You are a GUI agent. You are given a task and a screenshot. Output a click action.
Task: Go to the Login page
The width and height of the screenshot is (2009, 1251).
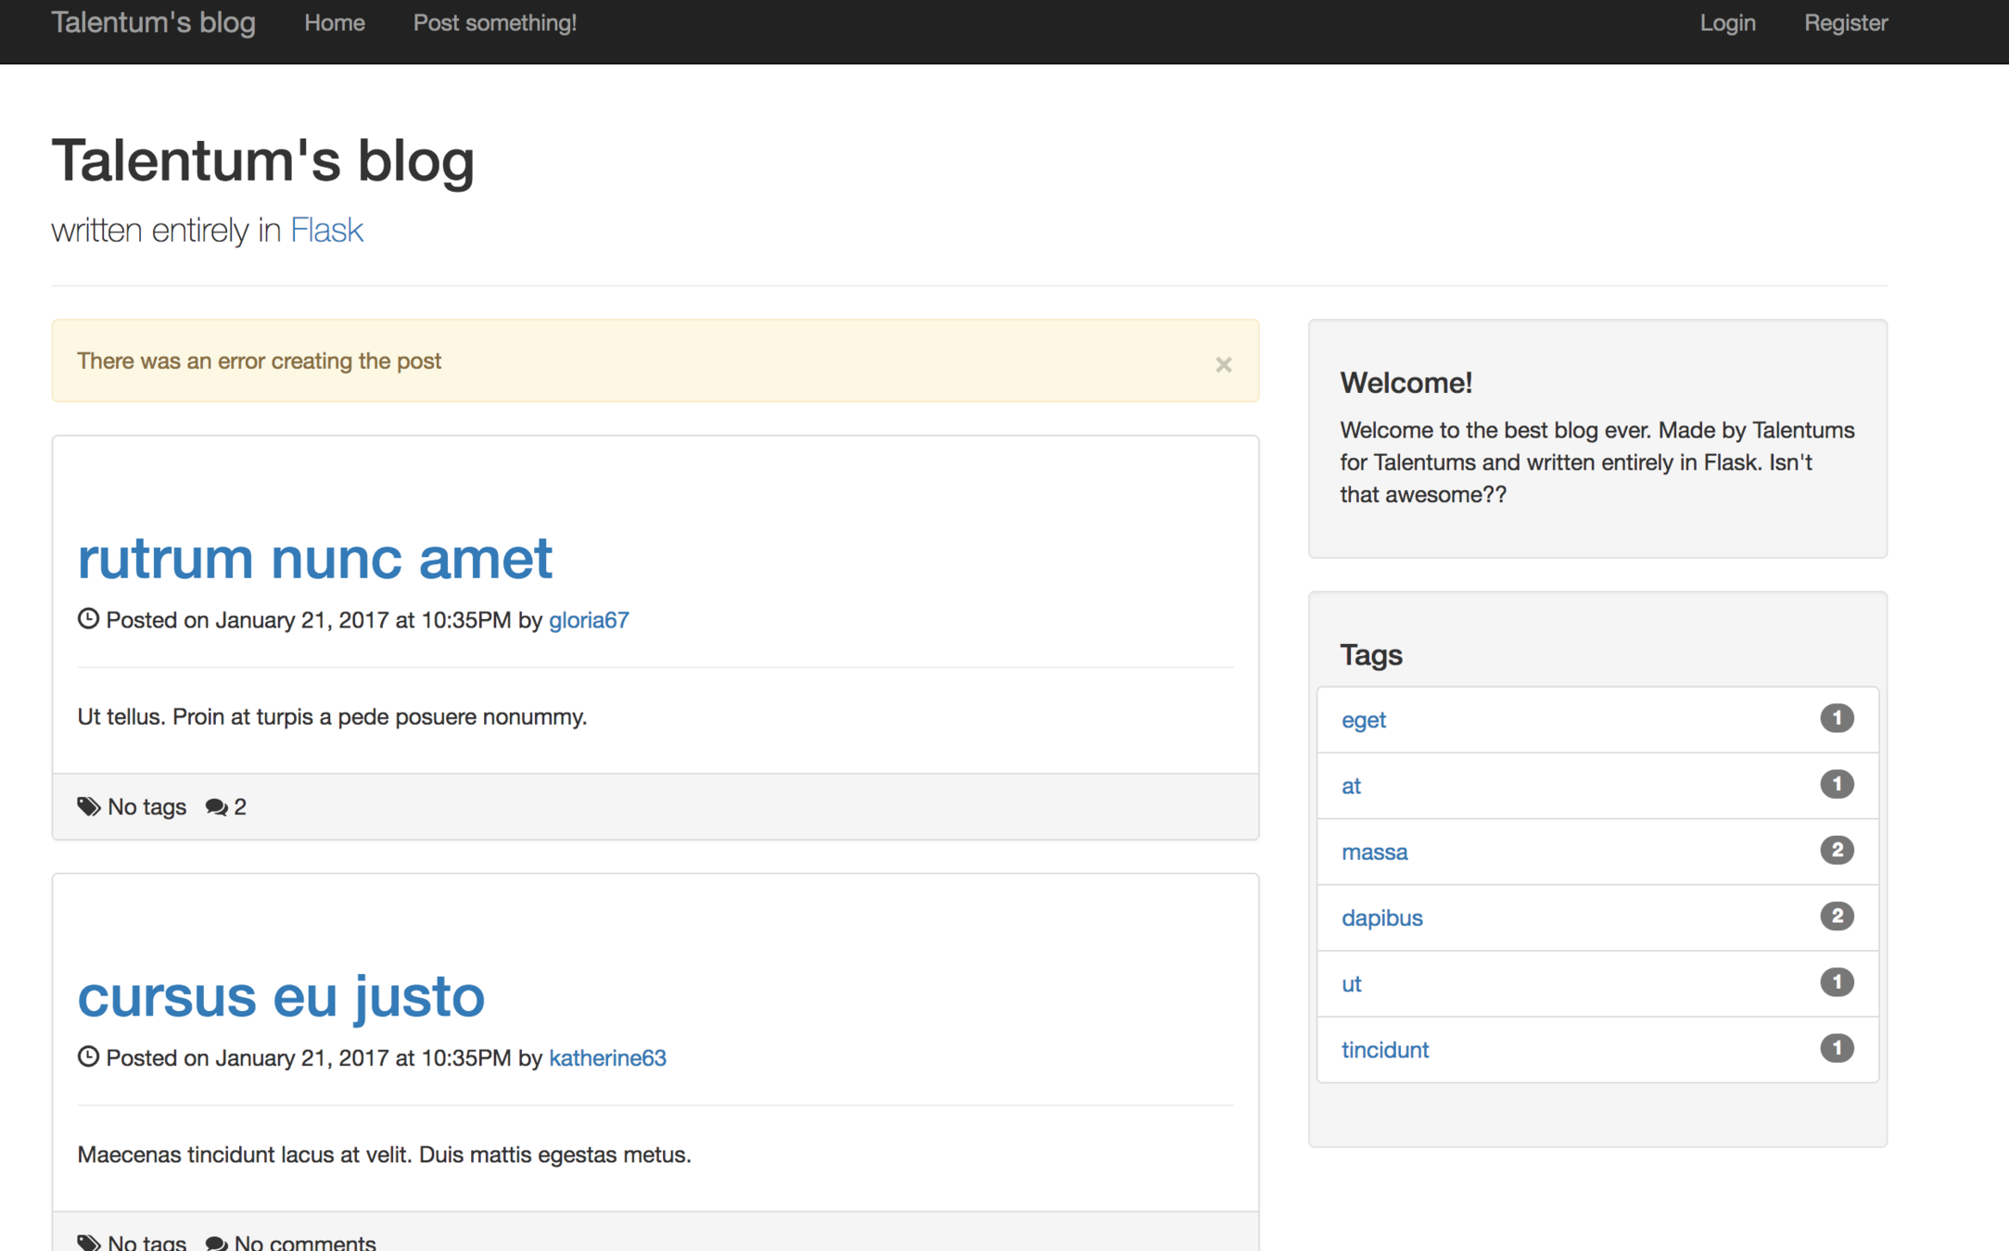coord(1726,23)
